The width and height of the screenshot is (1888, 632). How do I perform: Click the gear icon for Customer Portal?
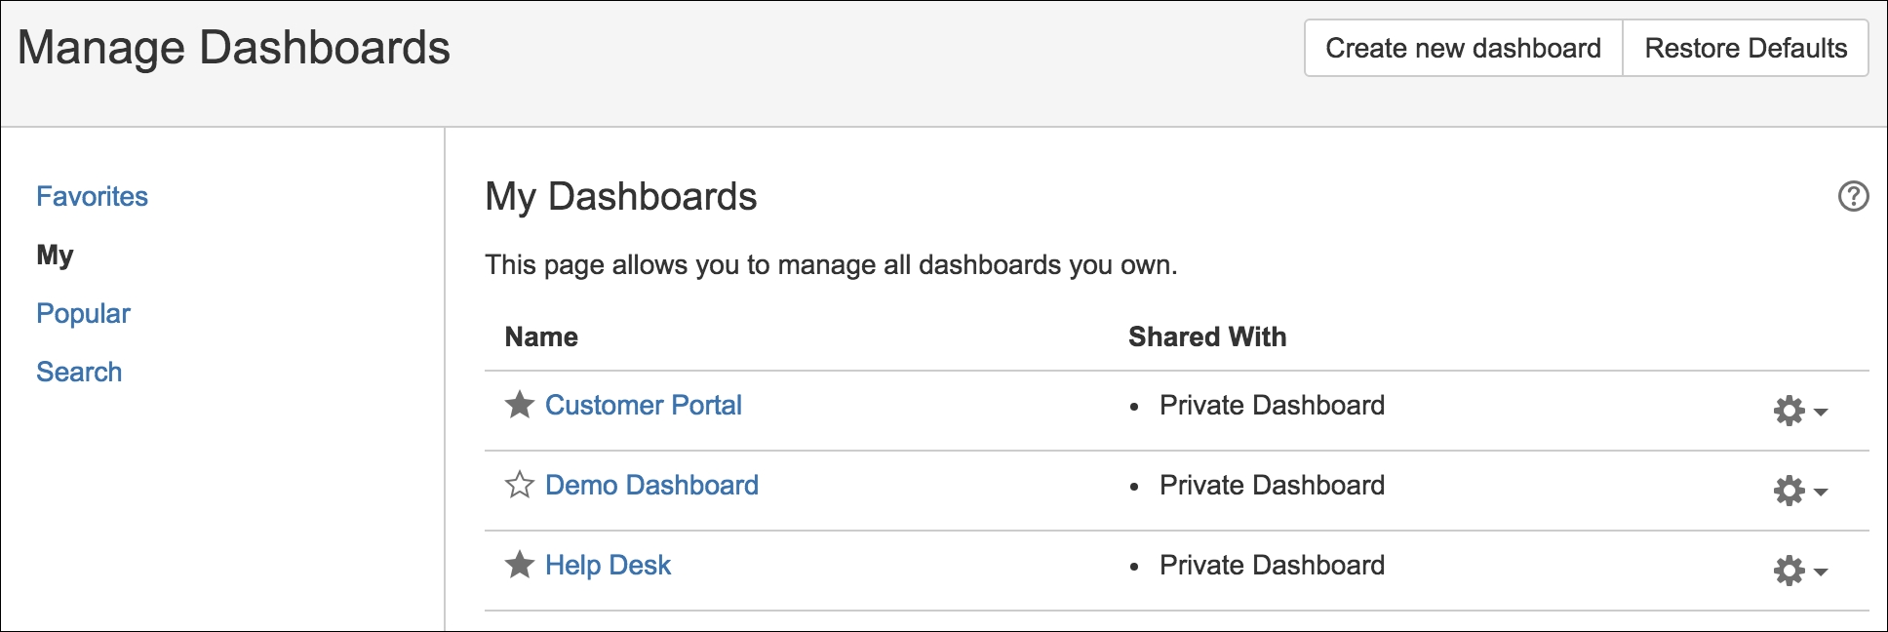1789,411
